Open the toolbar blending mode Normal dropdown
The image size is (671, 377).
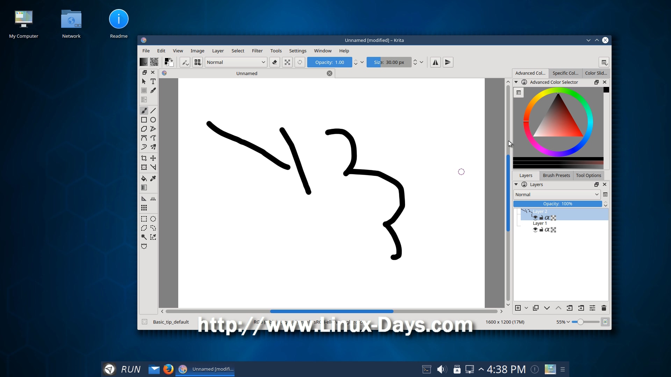(x=236, y=62)
